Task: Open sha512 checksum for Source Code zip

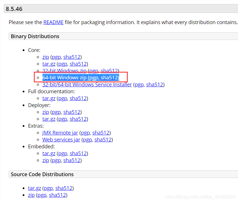Action: (57, 195)
